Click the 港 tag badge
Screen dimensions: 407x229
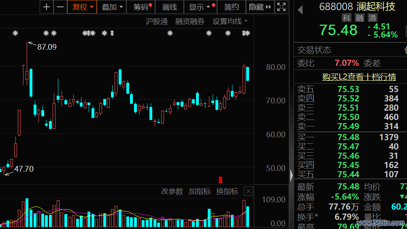(372, 18)
